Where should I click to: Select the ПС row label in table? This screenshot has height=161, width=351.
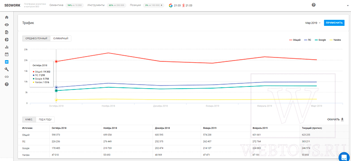tap(24, 142)
